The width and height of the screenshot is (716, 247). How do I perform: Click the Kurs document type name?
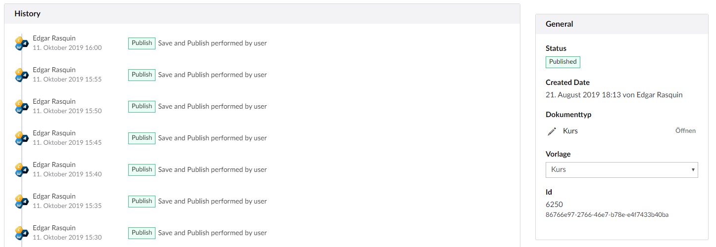coord(570,131)
